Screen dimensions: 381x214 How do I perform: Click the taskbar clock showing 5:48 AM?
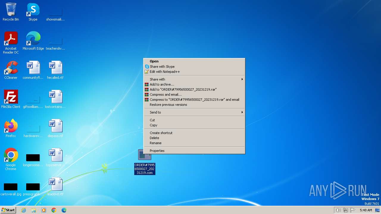(x=366, y=210)
